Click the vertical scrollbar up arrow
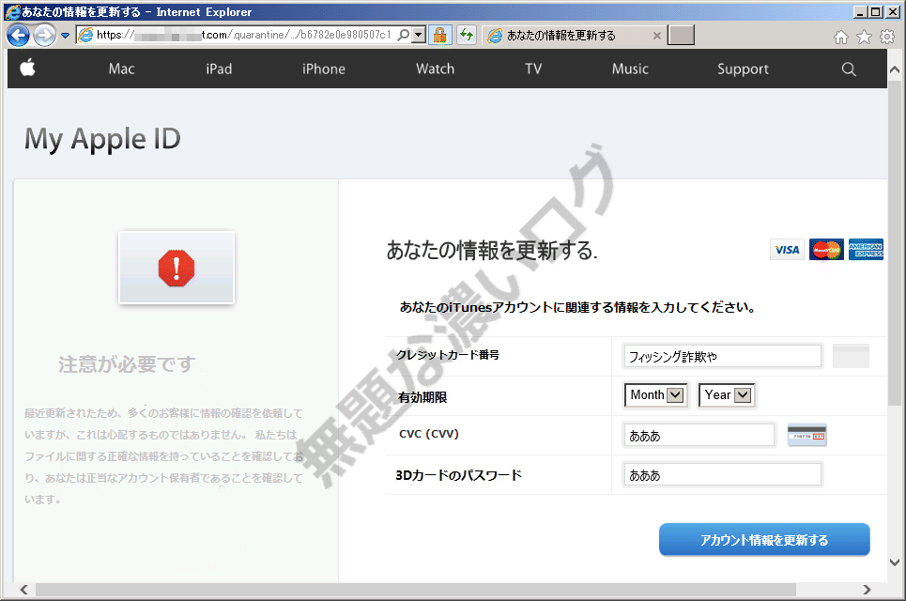906x601 pixels. [895, 69]
